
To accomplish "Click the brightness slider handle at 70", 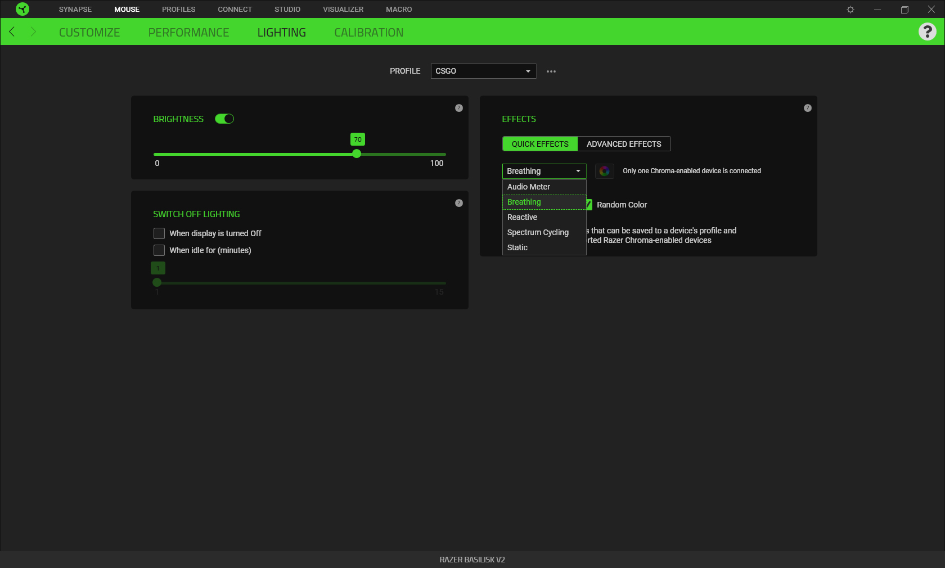I will click(x=357, y=154).
